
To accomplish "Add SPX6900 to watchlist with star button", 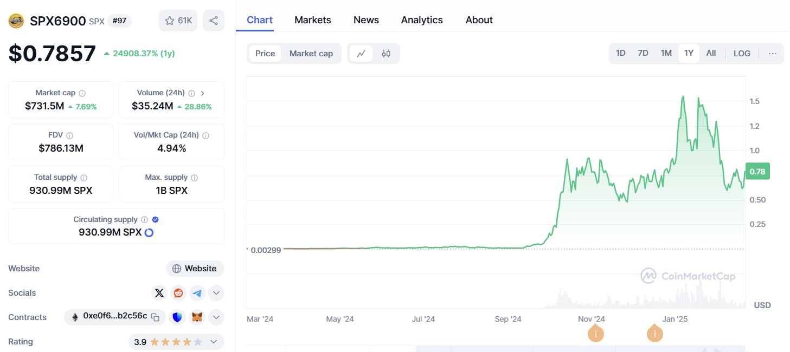I will (178, 21).
